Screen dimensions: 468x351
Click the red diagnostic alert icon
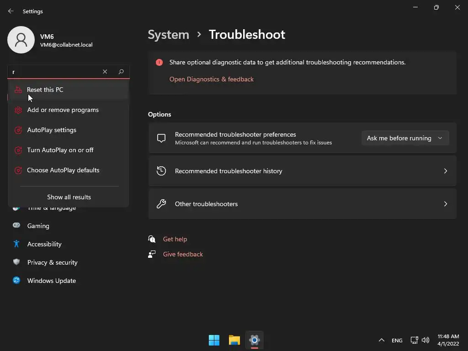(x=159, y=62)
